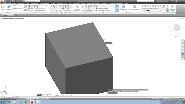Toggle the layer lock padlock icon
Screen dimensions: 185x104
[x=146, y=10]
